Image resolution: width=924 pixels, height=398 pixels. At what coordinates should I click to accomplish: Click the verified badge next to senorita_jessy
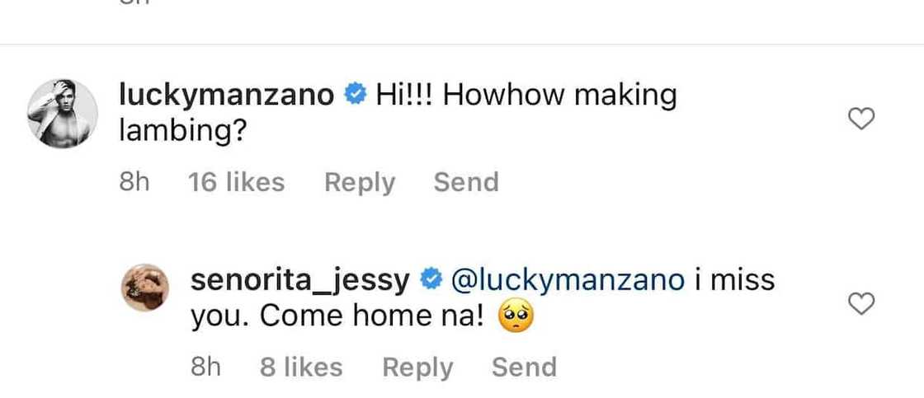coord(430,280)
